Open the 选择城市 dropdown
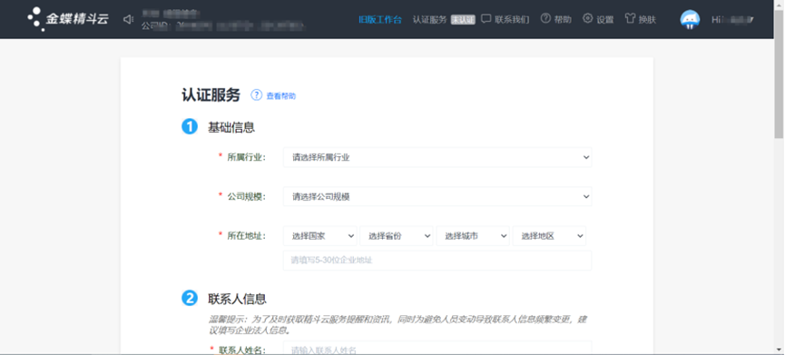785x355 pixels. click(473, 236)
